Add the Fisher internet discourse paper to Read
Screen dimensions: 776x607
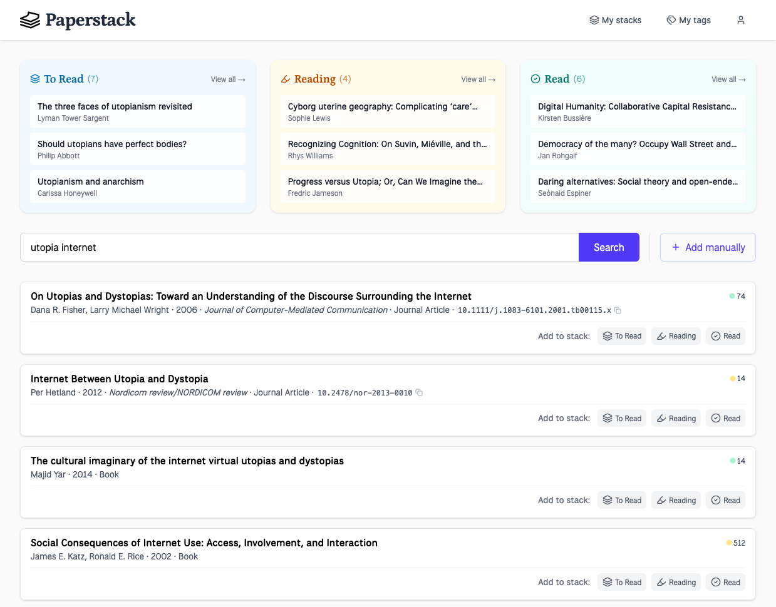(x=725, y=336)
